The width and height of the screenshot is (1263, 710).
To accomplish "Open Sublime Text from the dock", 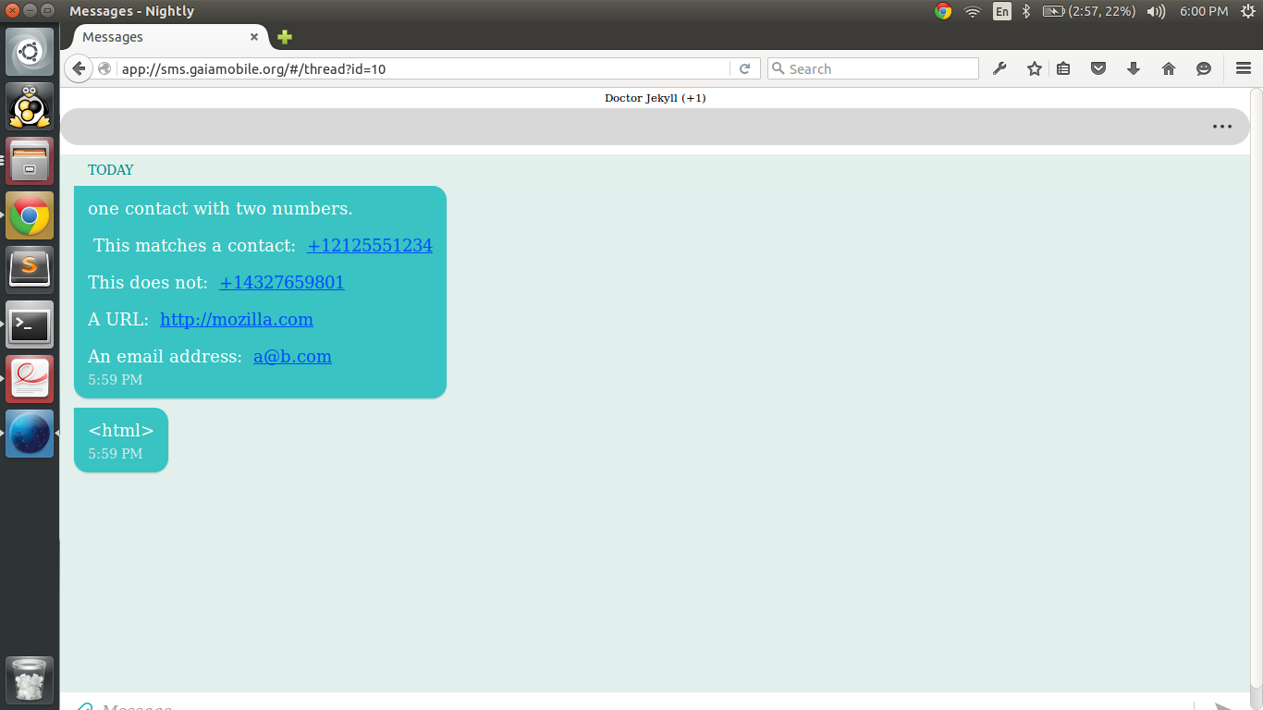I will (x=30, y=270).
